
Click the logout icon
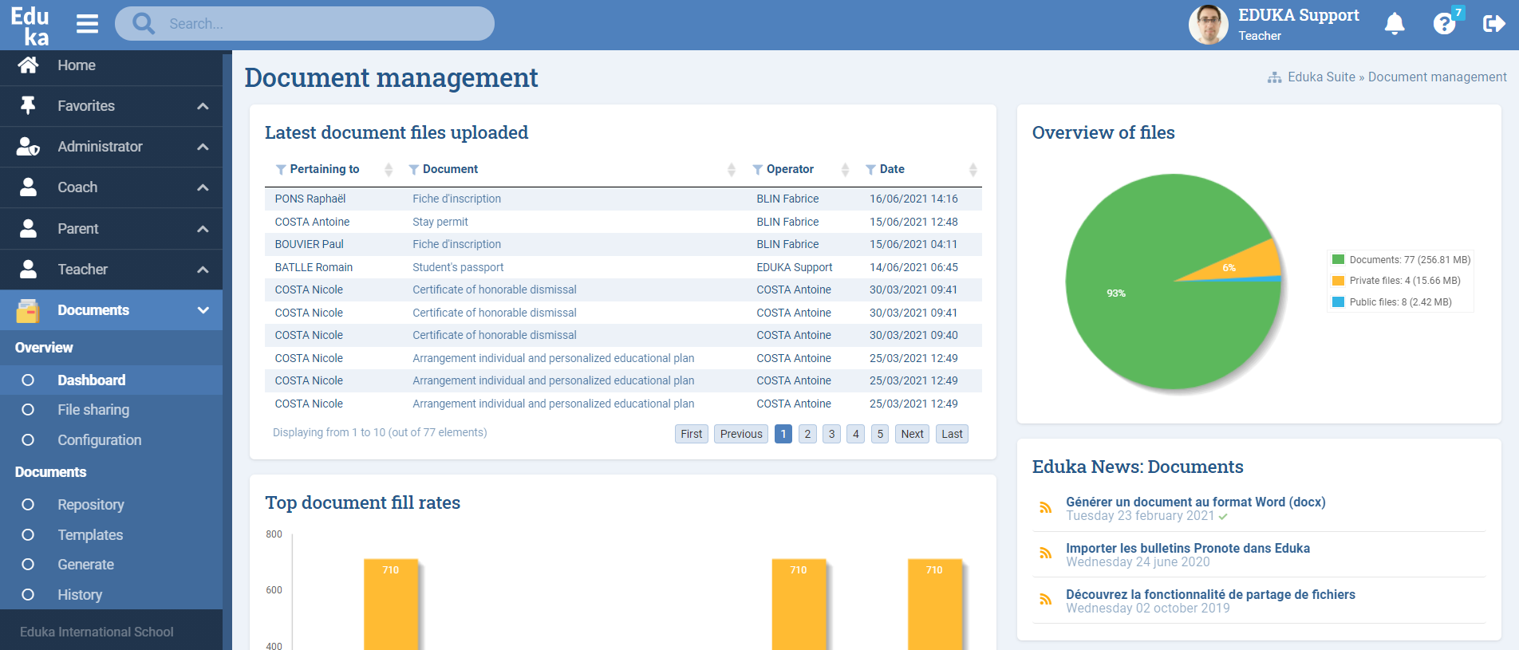pos(1493,24)
